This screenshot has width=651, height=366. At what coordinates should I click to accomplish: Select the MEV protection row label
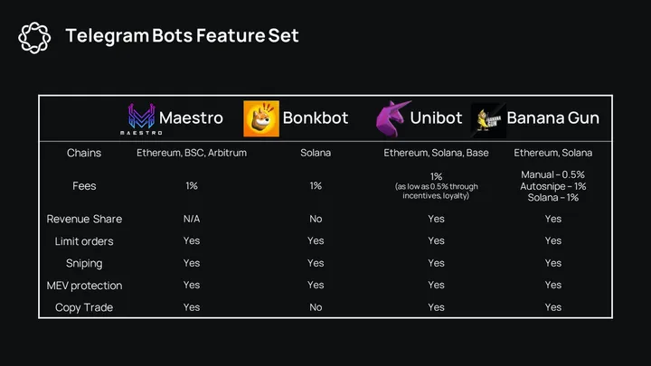click(x=84, y=286)
